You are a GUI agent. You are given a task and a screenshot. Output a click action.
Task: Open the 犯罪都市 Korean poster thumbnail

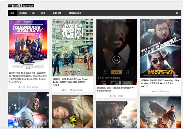pyautogui.click(x=160, y=48)
